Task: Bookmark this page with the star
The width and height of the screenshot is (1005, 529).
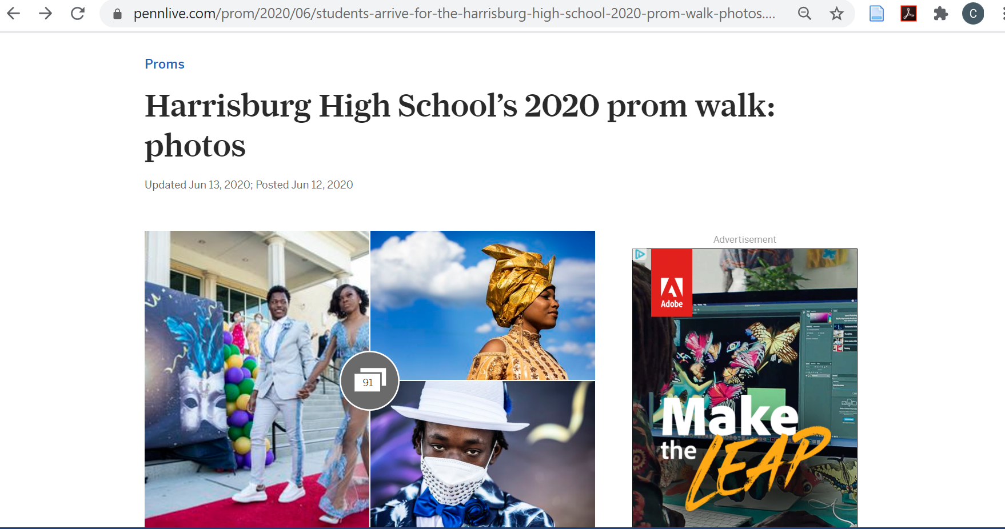Action: click(837, 13)
